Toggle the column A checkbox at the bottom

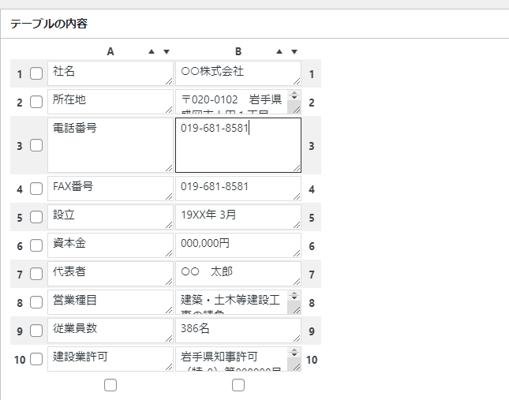(x=110, y=385)
